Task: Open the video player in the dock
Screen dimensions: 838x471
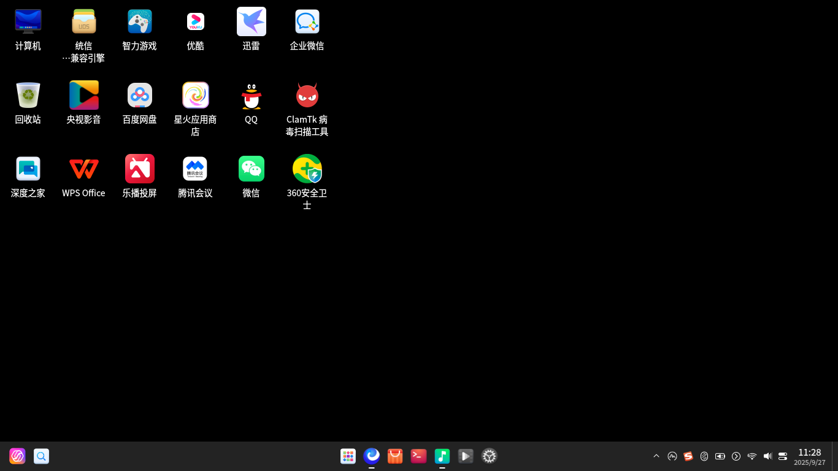Action: point(466,456)
